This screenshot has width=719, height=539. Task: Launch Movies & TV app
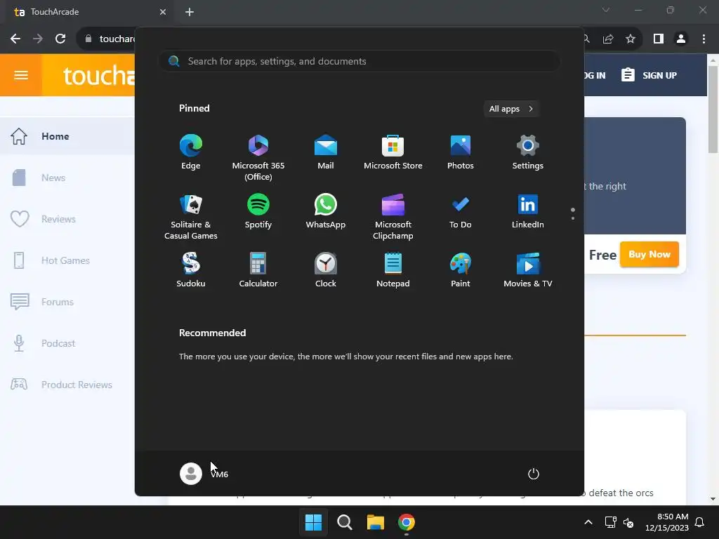point(528,270)
